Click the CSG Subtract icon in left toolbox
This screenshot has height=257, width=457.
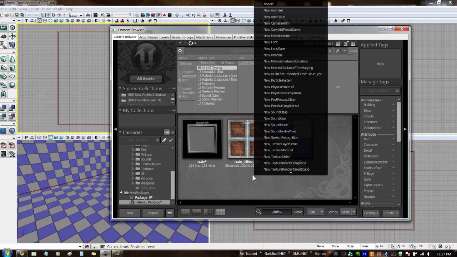(12, 107)
